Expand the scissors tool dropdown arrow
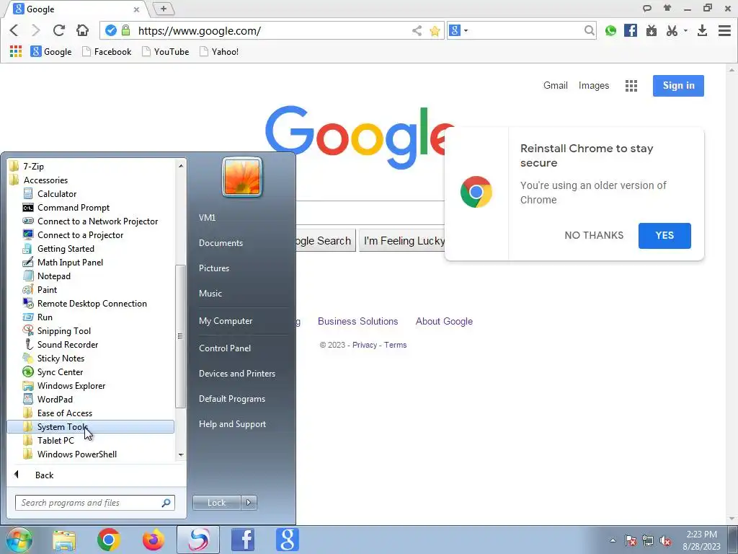Screen dimensions: 738x554 [685, 30]
